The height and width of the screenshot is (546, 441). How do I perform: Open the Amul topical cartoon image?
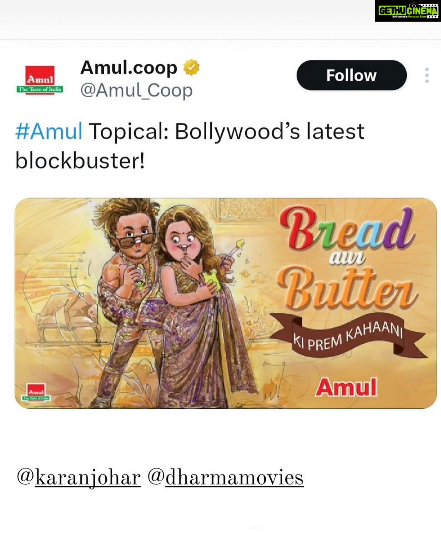(x=226, y=303)
